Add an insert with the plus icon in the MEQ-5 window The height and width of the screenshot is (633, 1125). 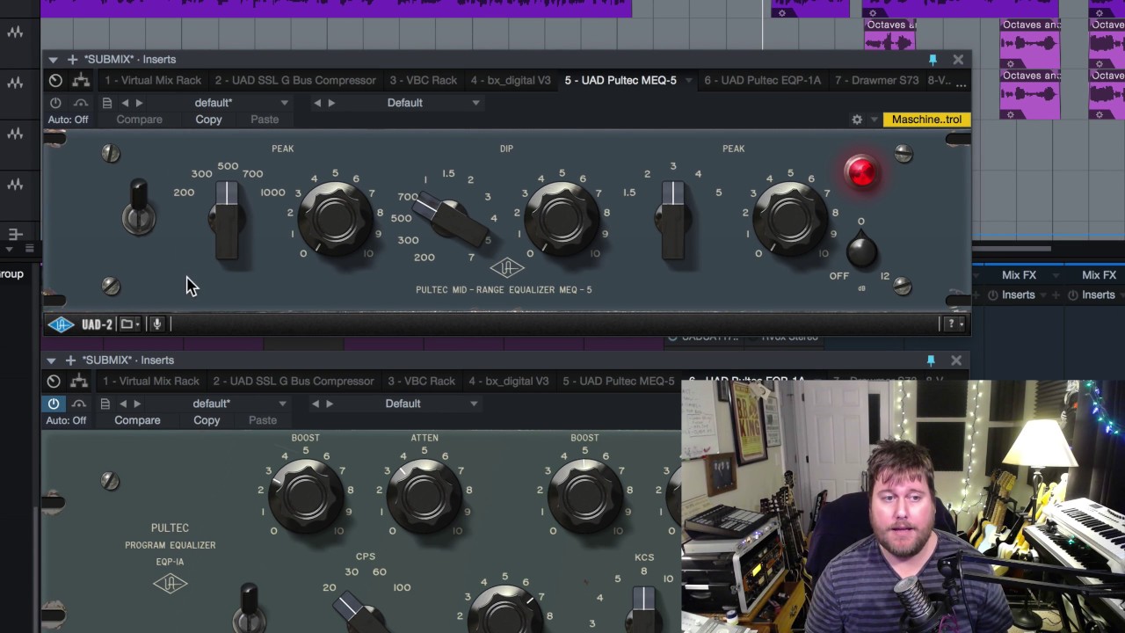tap(72, 59)
